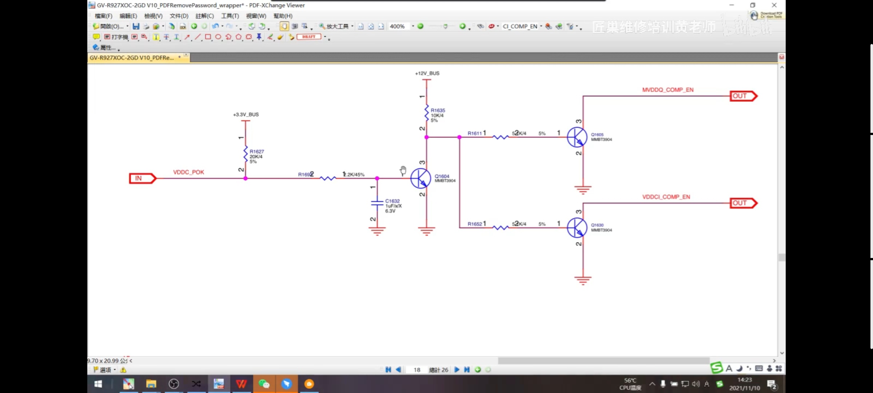Open the 文件(D) menu
Viewport: 873px width, 393px height.
click(x=179, y=16)
